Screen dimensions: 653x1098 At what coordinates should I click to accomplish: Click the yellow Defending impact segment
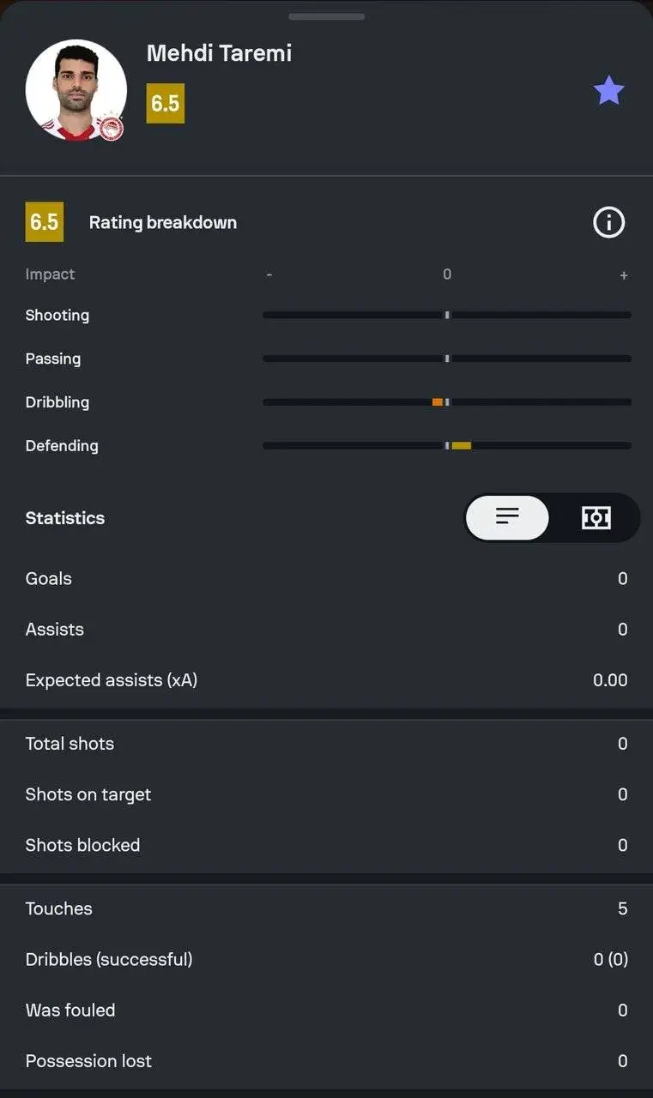461,445
